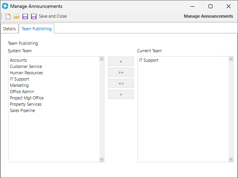Select the Team Publishing tab
This screenshot has width=238, height=178.
pos(37,29)
